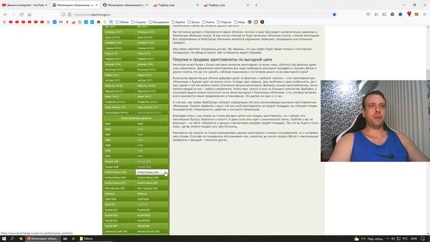Click the Электронные деньги section header

[136, 118]
